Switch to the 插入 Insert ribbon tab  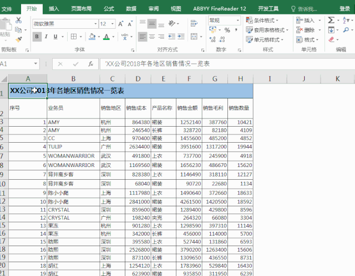54,9
